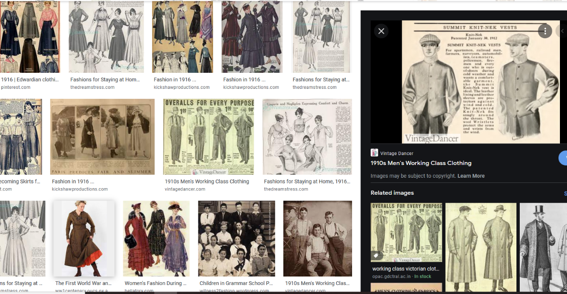Open the school children group photo thumbnail

236,238
